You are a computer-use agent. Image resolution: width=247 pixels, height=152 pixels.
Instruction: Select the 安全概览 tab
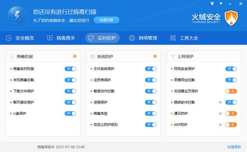20,38
